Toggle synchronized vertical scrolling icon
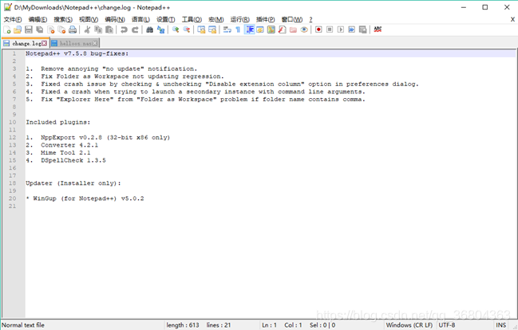 [x=201, y=30]
